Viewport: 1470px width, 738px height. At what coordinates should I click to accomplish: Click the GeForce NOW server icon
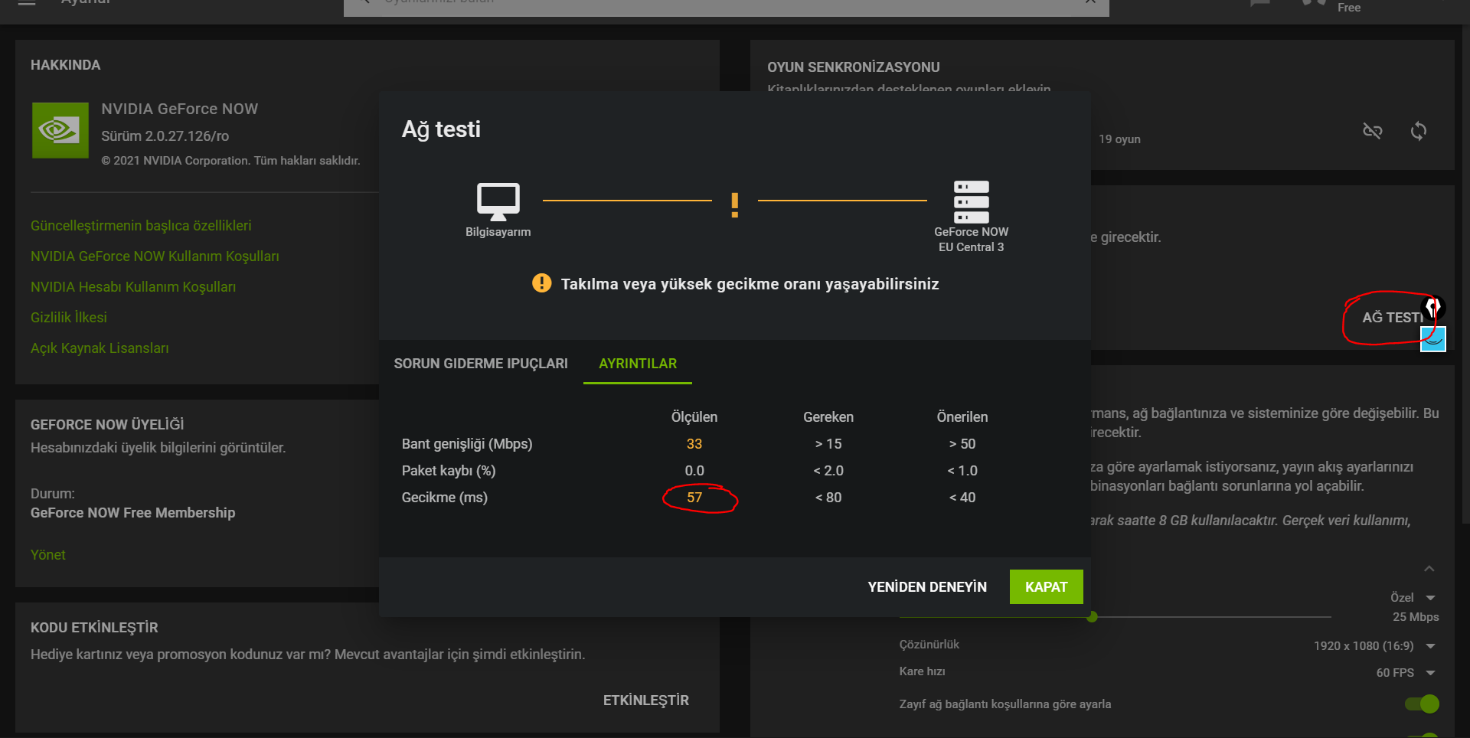coord(972,201)
